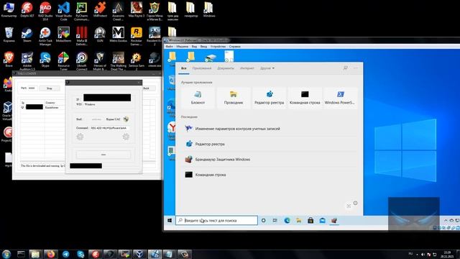Open the guest Windows 10 Start button

tap(170, 220)
